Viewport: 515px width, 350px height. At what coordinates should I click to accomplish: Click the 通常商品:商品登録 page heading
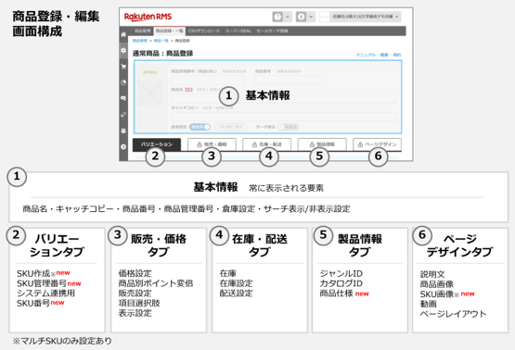pos(162,54)
